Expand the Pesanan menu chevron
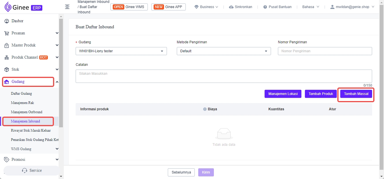This screenshot has width=384, height=179. click(x=57, y=33)
